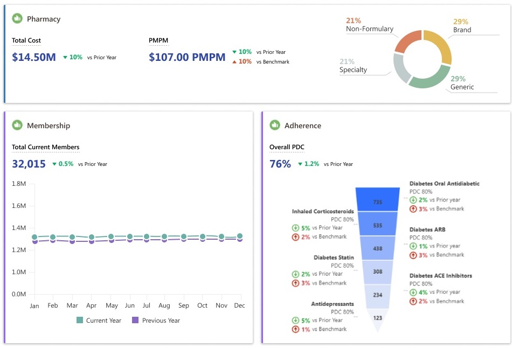Click the 0.5% membership change value
Image resolution: width=512 pixels, height=348 pixels.
[x=66, y=164]
